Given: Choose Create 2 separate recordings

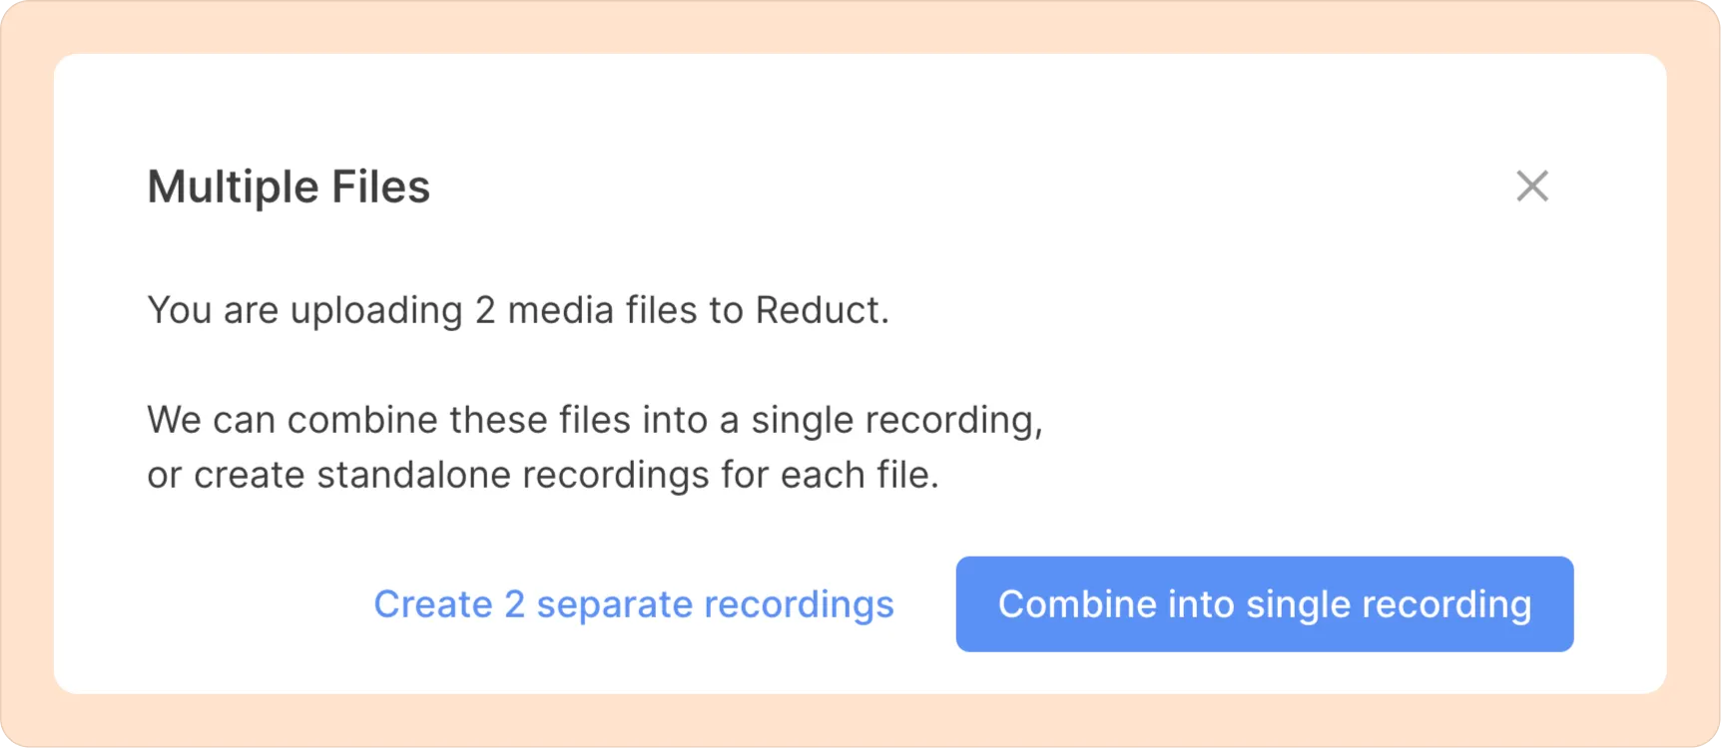Looking at the screenshot, I should click(634, 604).
